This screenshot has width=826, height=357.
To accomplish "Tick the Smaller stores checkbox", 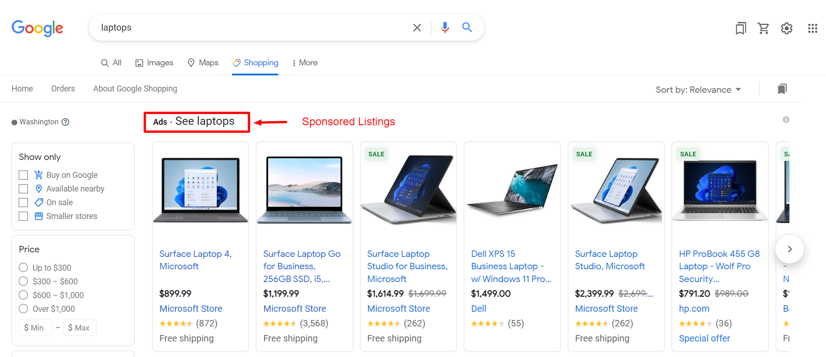I will click(23, 216).
